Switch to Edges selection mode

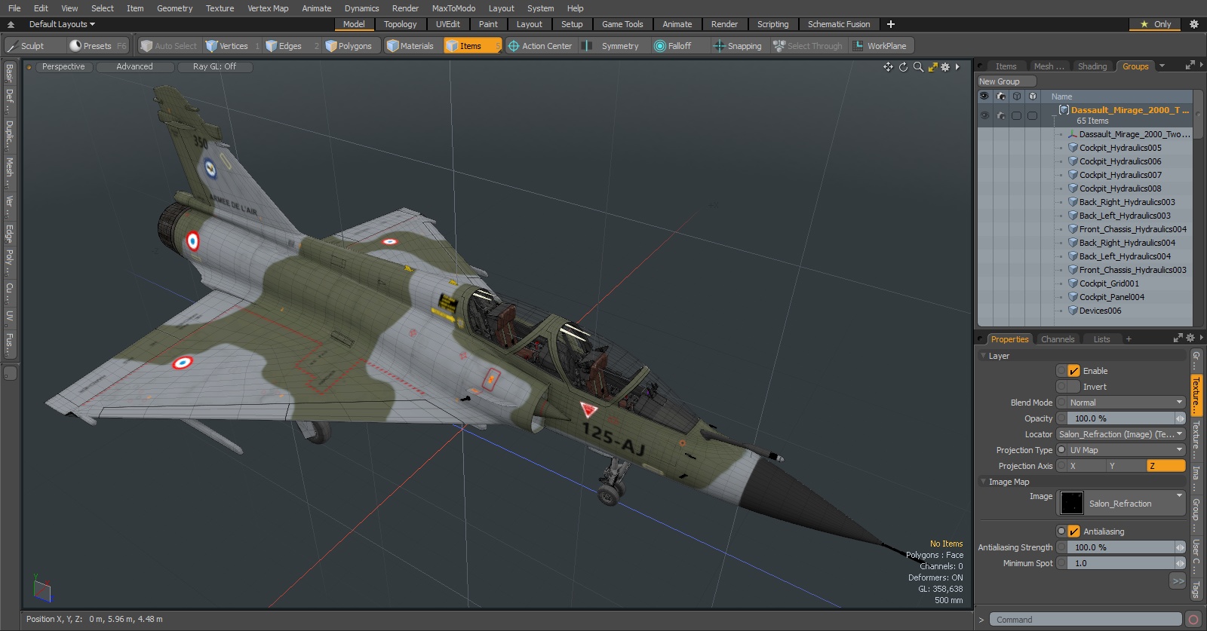click(x=292, y=46)
